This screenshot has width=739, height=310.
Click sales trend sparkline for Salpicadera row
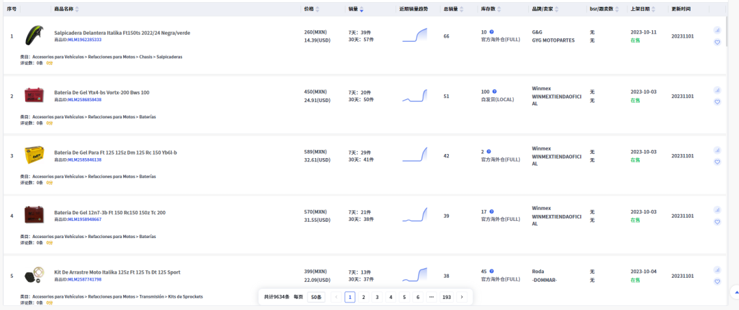coord(415,36)
